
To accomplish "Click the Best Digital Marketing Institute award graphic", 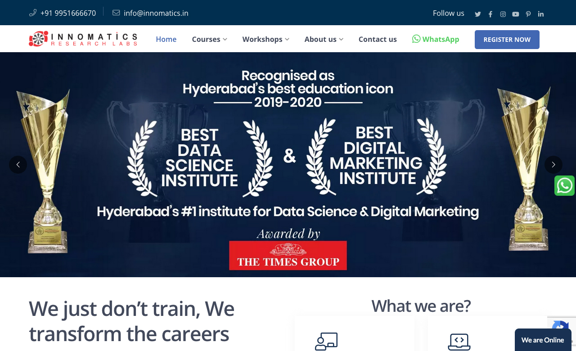I will click(376, 156).
